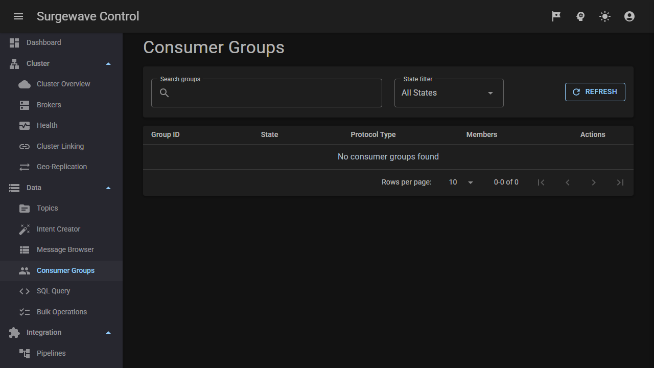Open Intent Creator page

click(61, 229)
